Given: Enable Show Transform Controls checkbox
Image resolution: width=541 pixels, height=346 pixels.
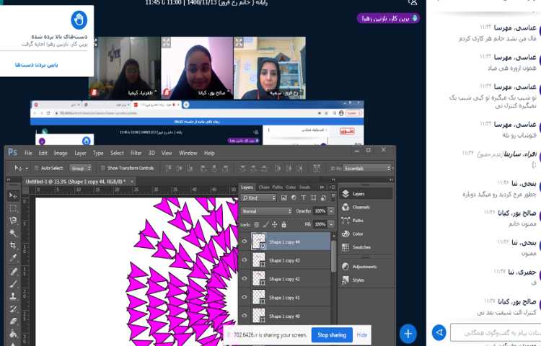Looking at the screenshot, I should (x=102, y=168).
